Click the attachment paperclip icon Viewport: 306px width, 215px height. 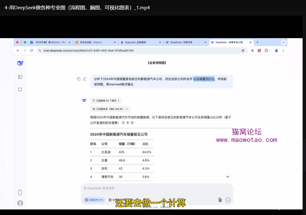[x=220, y=200]
